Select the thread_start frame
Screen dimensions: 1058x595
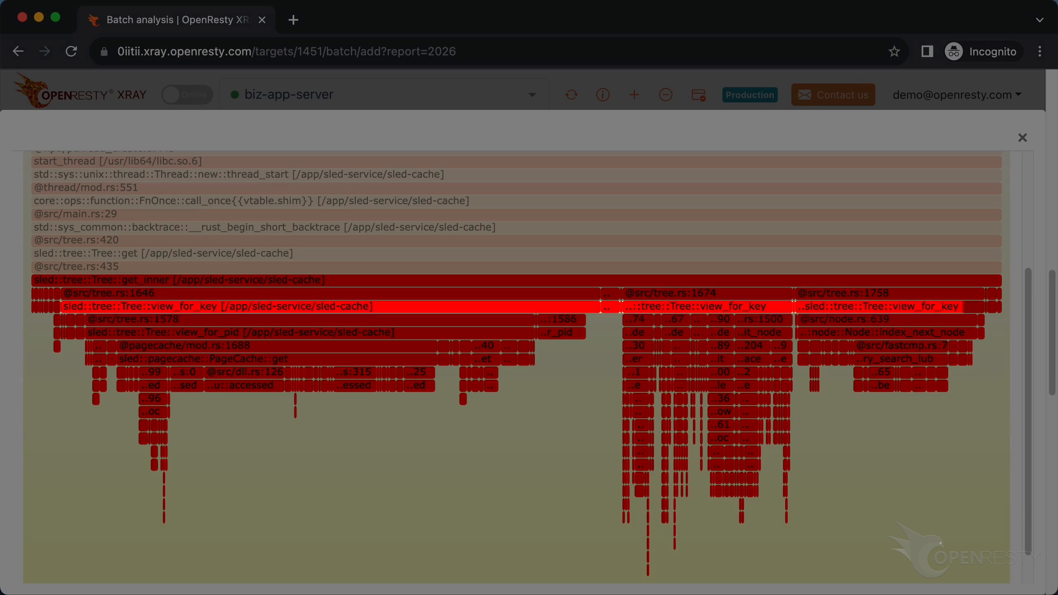click(x=517, y=174)
